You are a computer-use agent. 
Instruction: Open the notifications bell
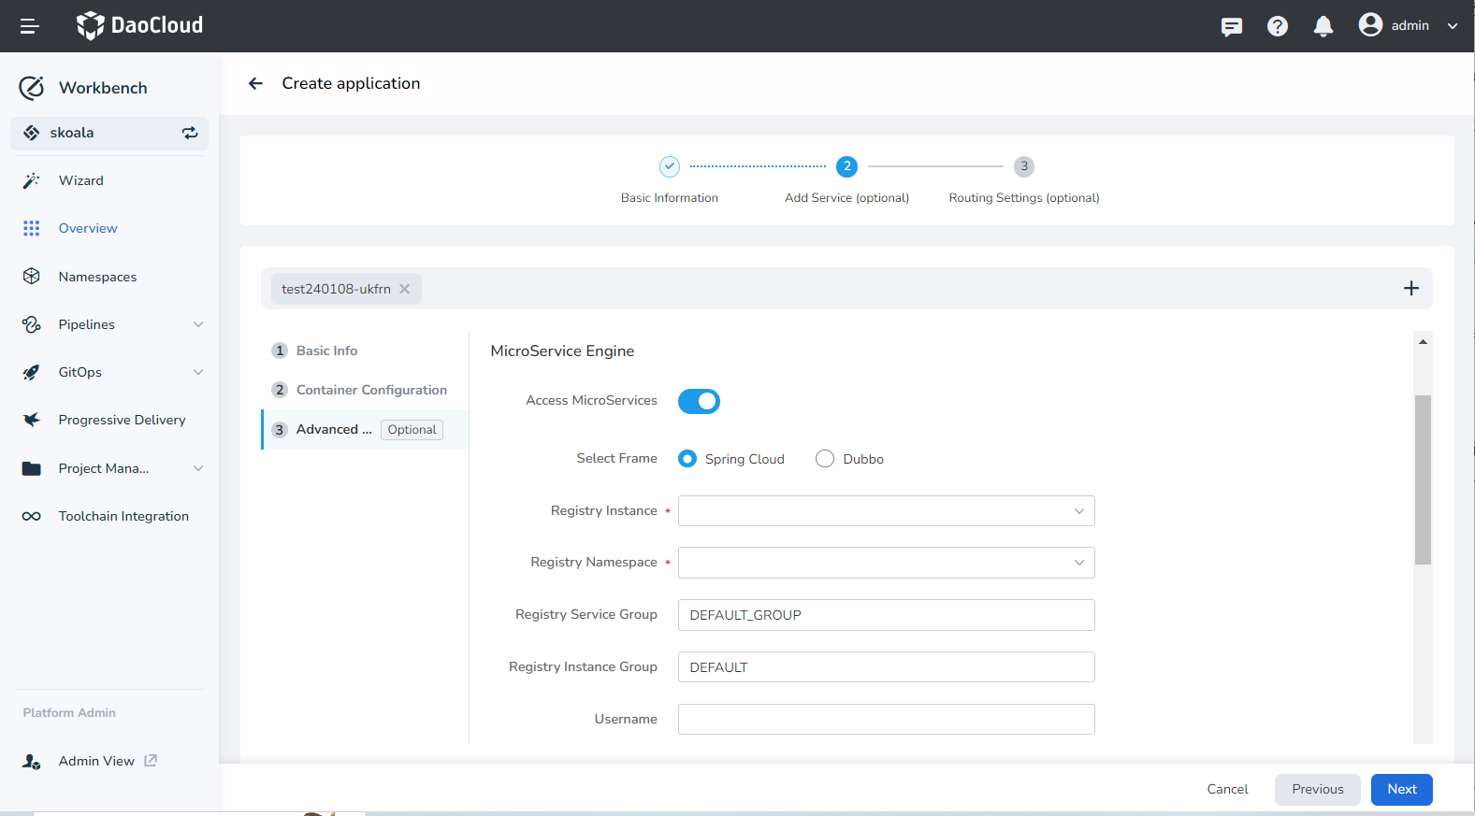coord(1323,26)
